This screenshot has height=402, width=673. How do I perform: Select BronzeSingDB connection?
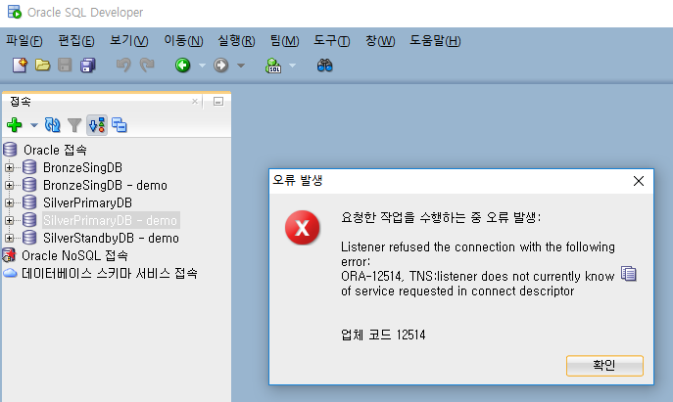pos(82,167)
